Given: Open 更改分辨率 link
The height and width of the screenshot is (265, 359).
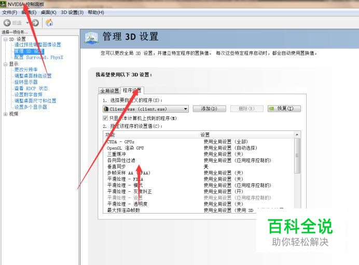Looking at the screenshot, I should [x=26, y=70].
